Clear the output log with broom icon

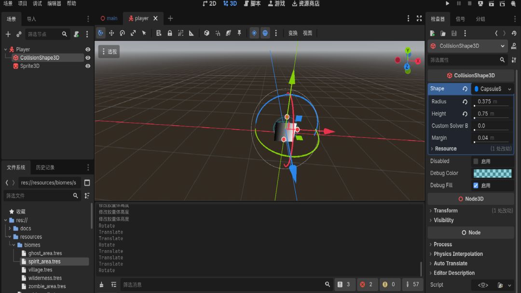pos(102,285)
